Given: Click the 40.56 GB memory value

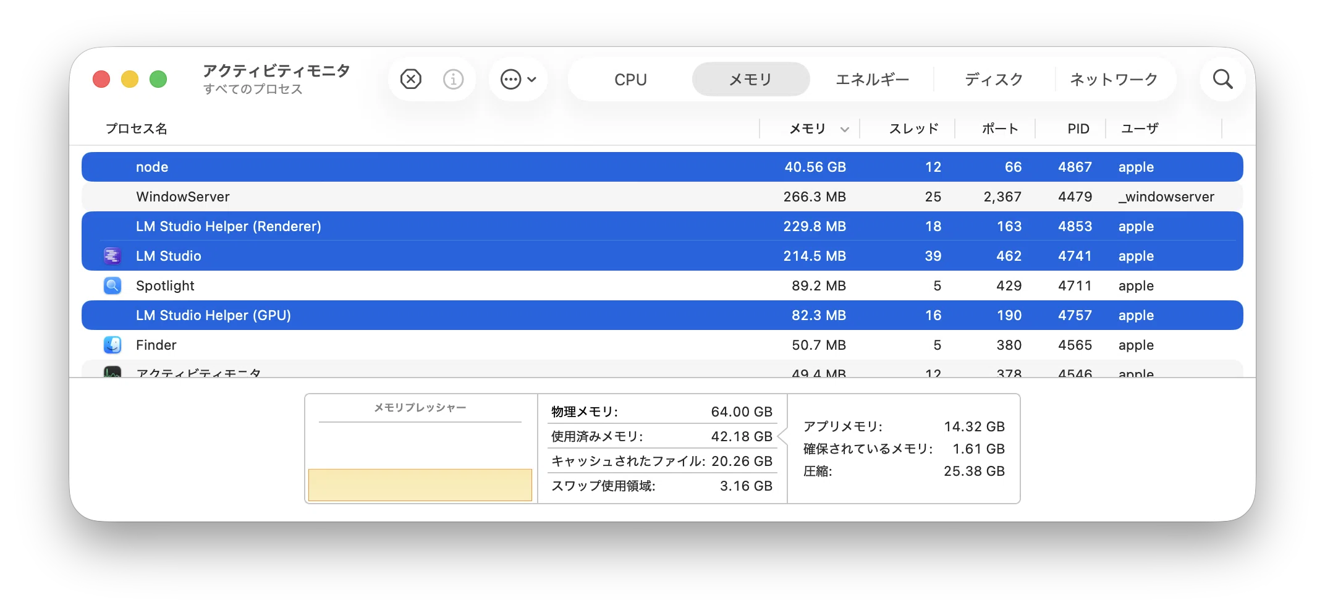Looking at the screenshot, I should click(x=815, y=167).
